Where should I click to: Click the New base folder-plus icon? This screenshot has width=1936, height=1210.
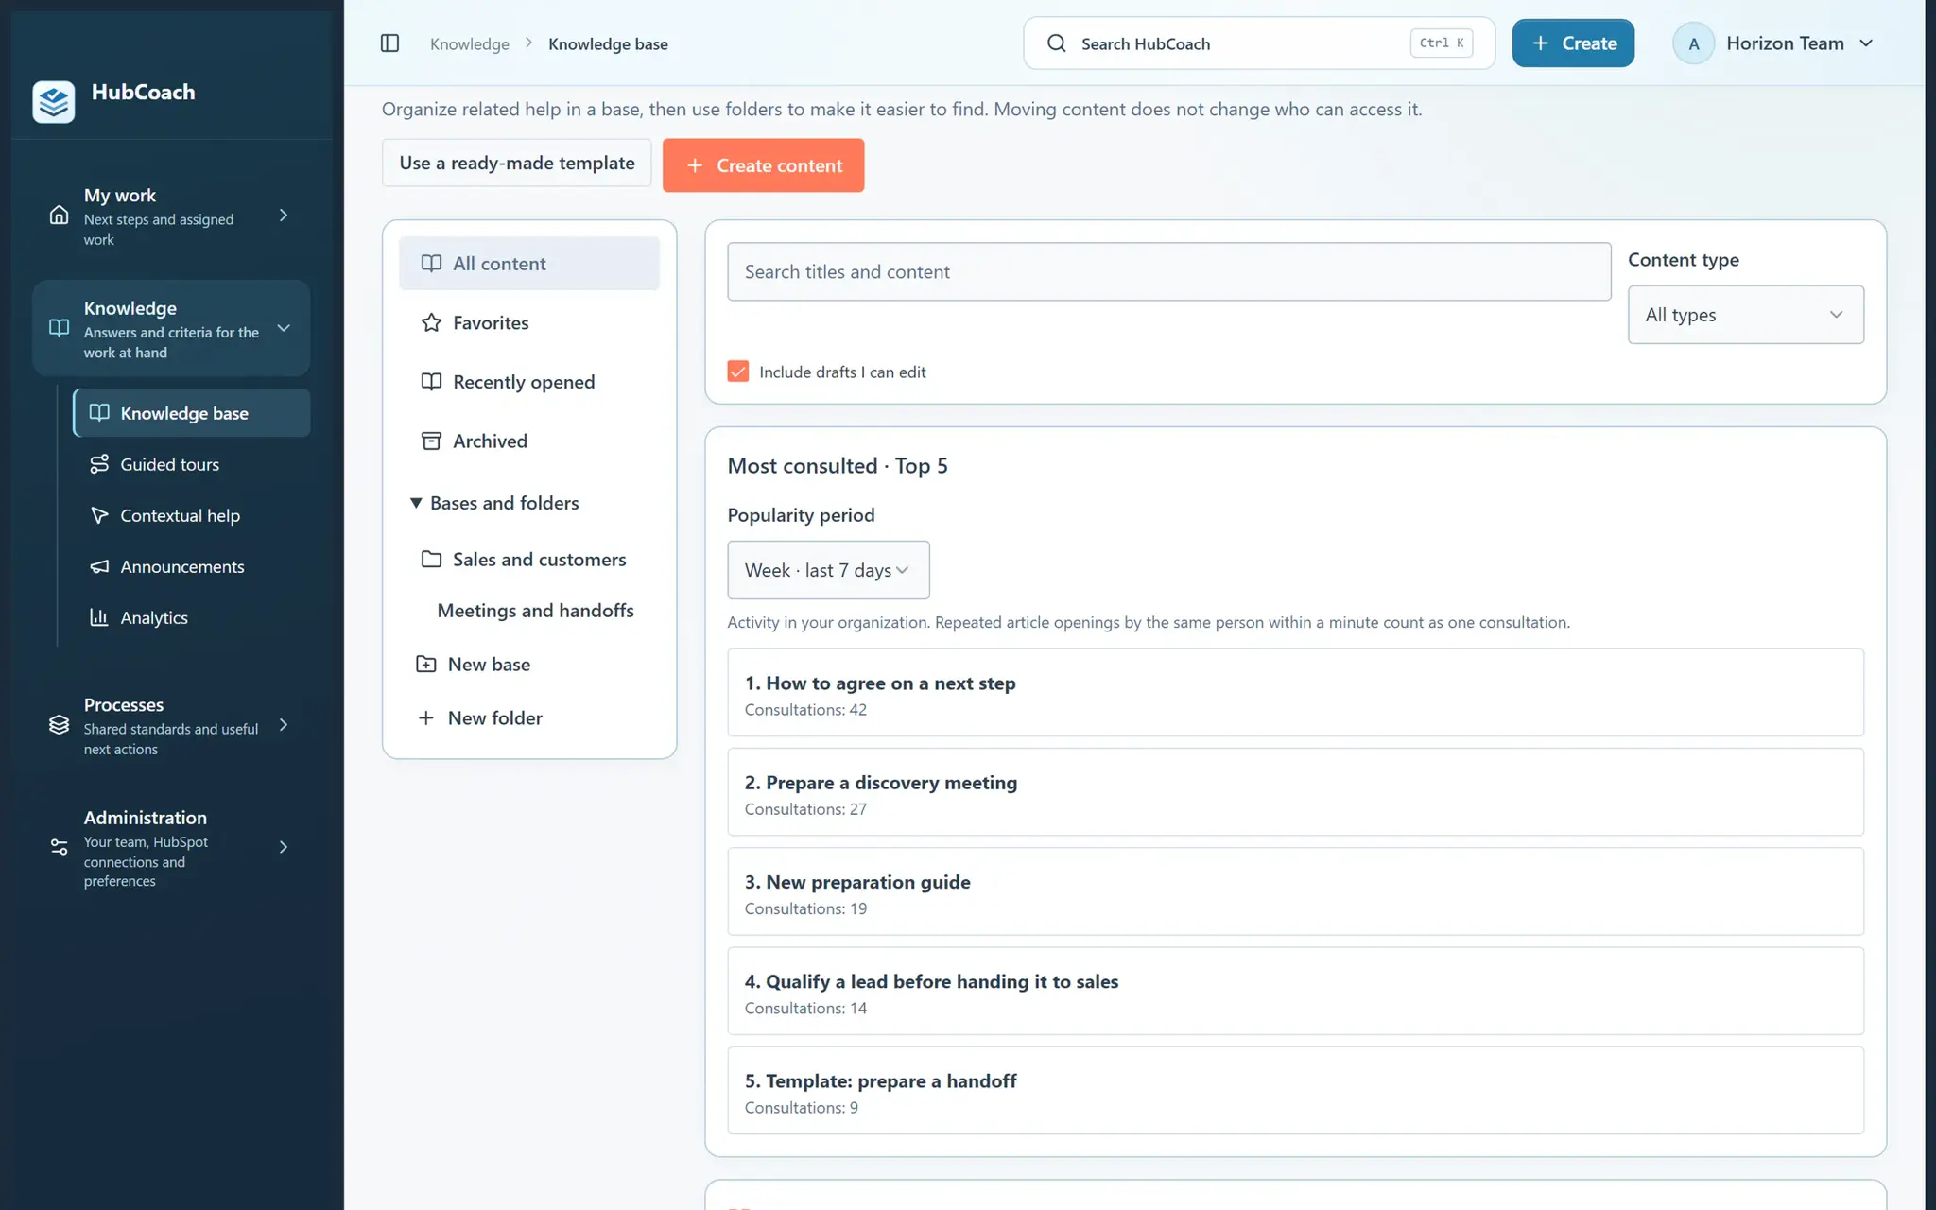tap(426, 664)
